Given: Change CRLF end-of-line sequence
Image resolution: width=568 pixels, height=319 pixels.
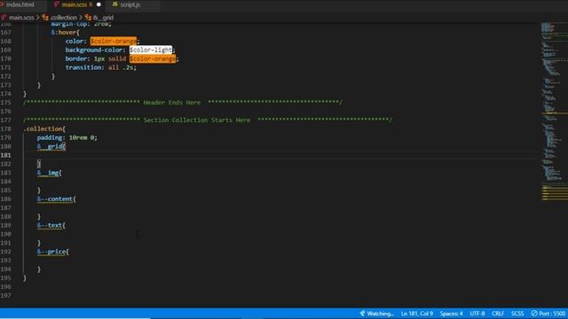Looking at the screenshot, I should click(x=498, y=314).
